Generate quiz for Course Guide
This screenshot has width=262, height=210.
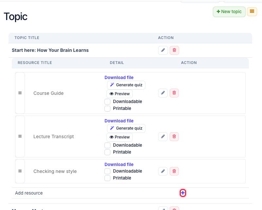126,85
